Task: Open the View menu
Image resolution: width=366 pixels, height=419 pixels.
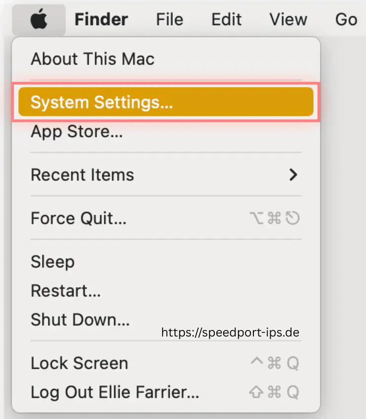Action: [287, 19]
